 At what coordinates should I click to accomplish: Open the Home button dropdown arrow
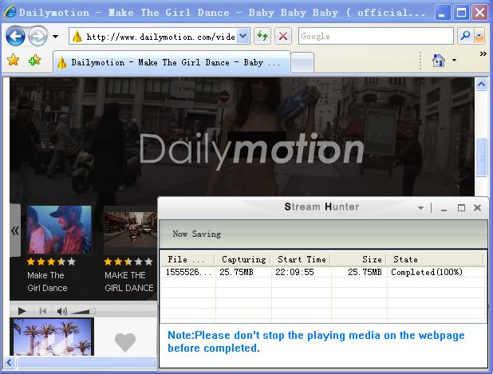click(454, 60)
